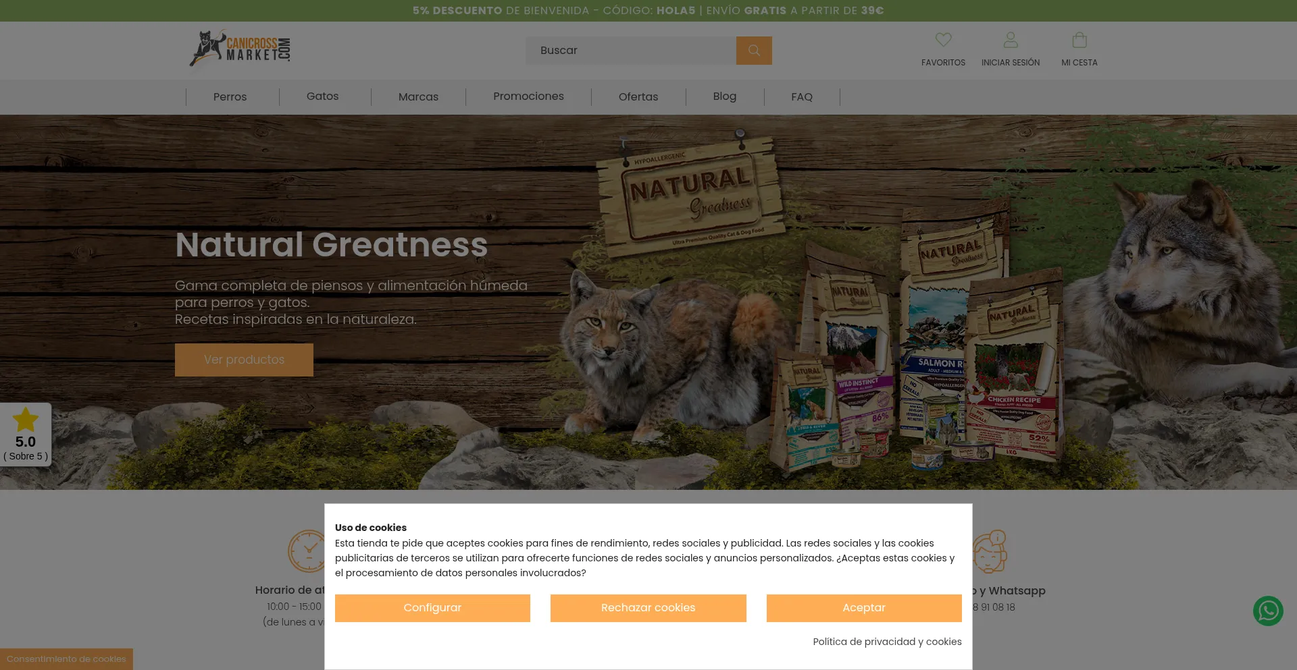
Task: Click the search magnifier icon button
Action: tap(754, 51)
